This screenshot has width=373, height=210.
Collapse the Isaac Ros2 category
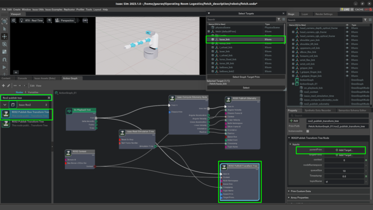[x=5, y=105]
